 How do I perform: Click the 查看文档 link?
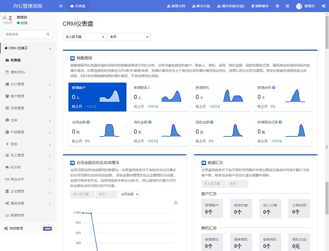pos(176,6)
